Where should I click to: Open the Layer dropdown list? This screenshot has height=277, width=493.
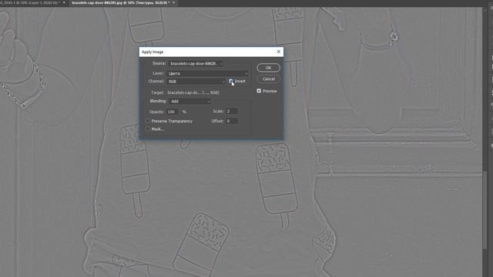(x=207, y=73)
